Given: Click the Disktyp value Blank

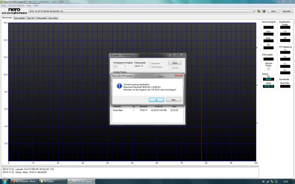Looking at the screenshot, I should coord(268,79).
